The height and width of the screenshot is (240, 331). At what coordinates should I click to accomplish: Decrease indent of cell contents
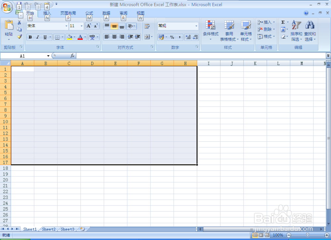tap(130, 37)
